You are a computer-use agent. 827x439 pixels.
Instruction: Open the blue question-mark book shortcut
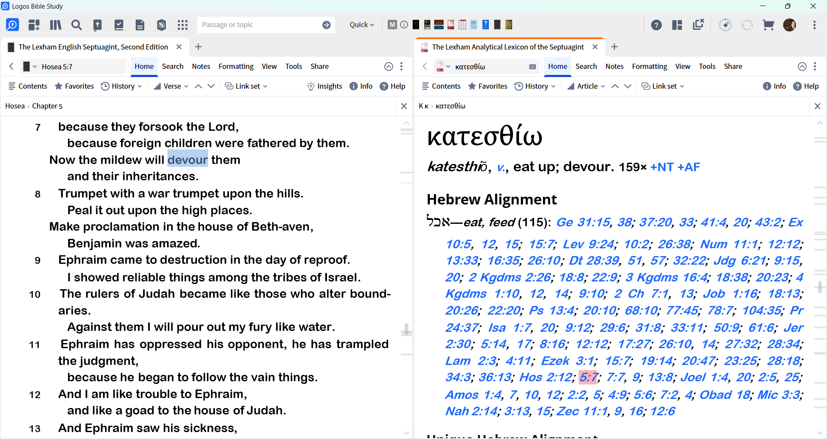(x=485, y=25)
